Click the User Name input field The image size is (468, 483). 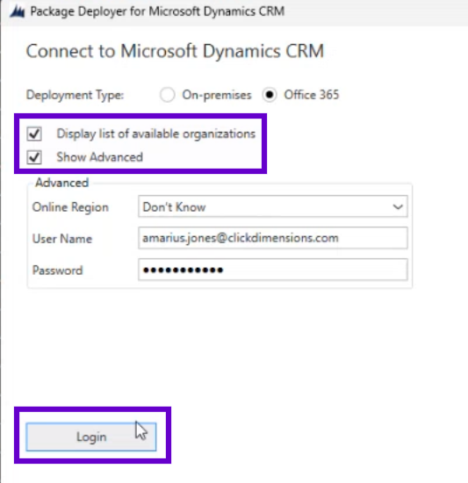273,238
